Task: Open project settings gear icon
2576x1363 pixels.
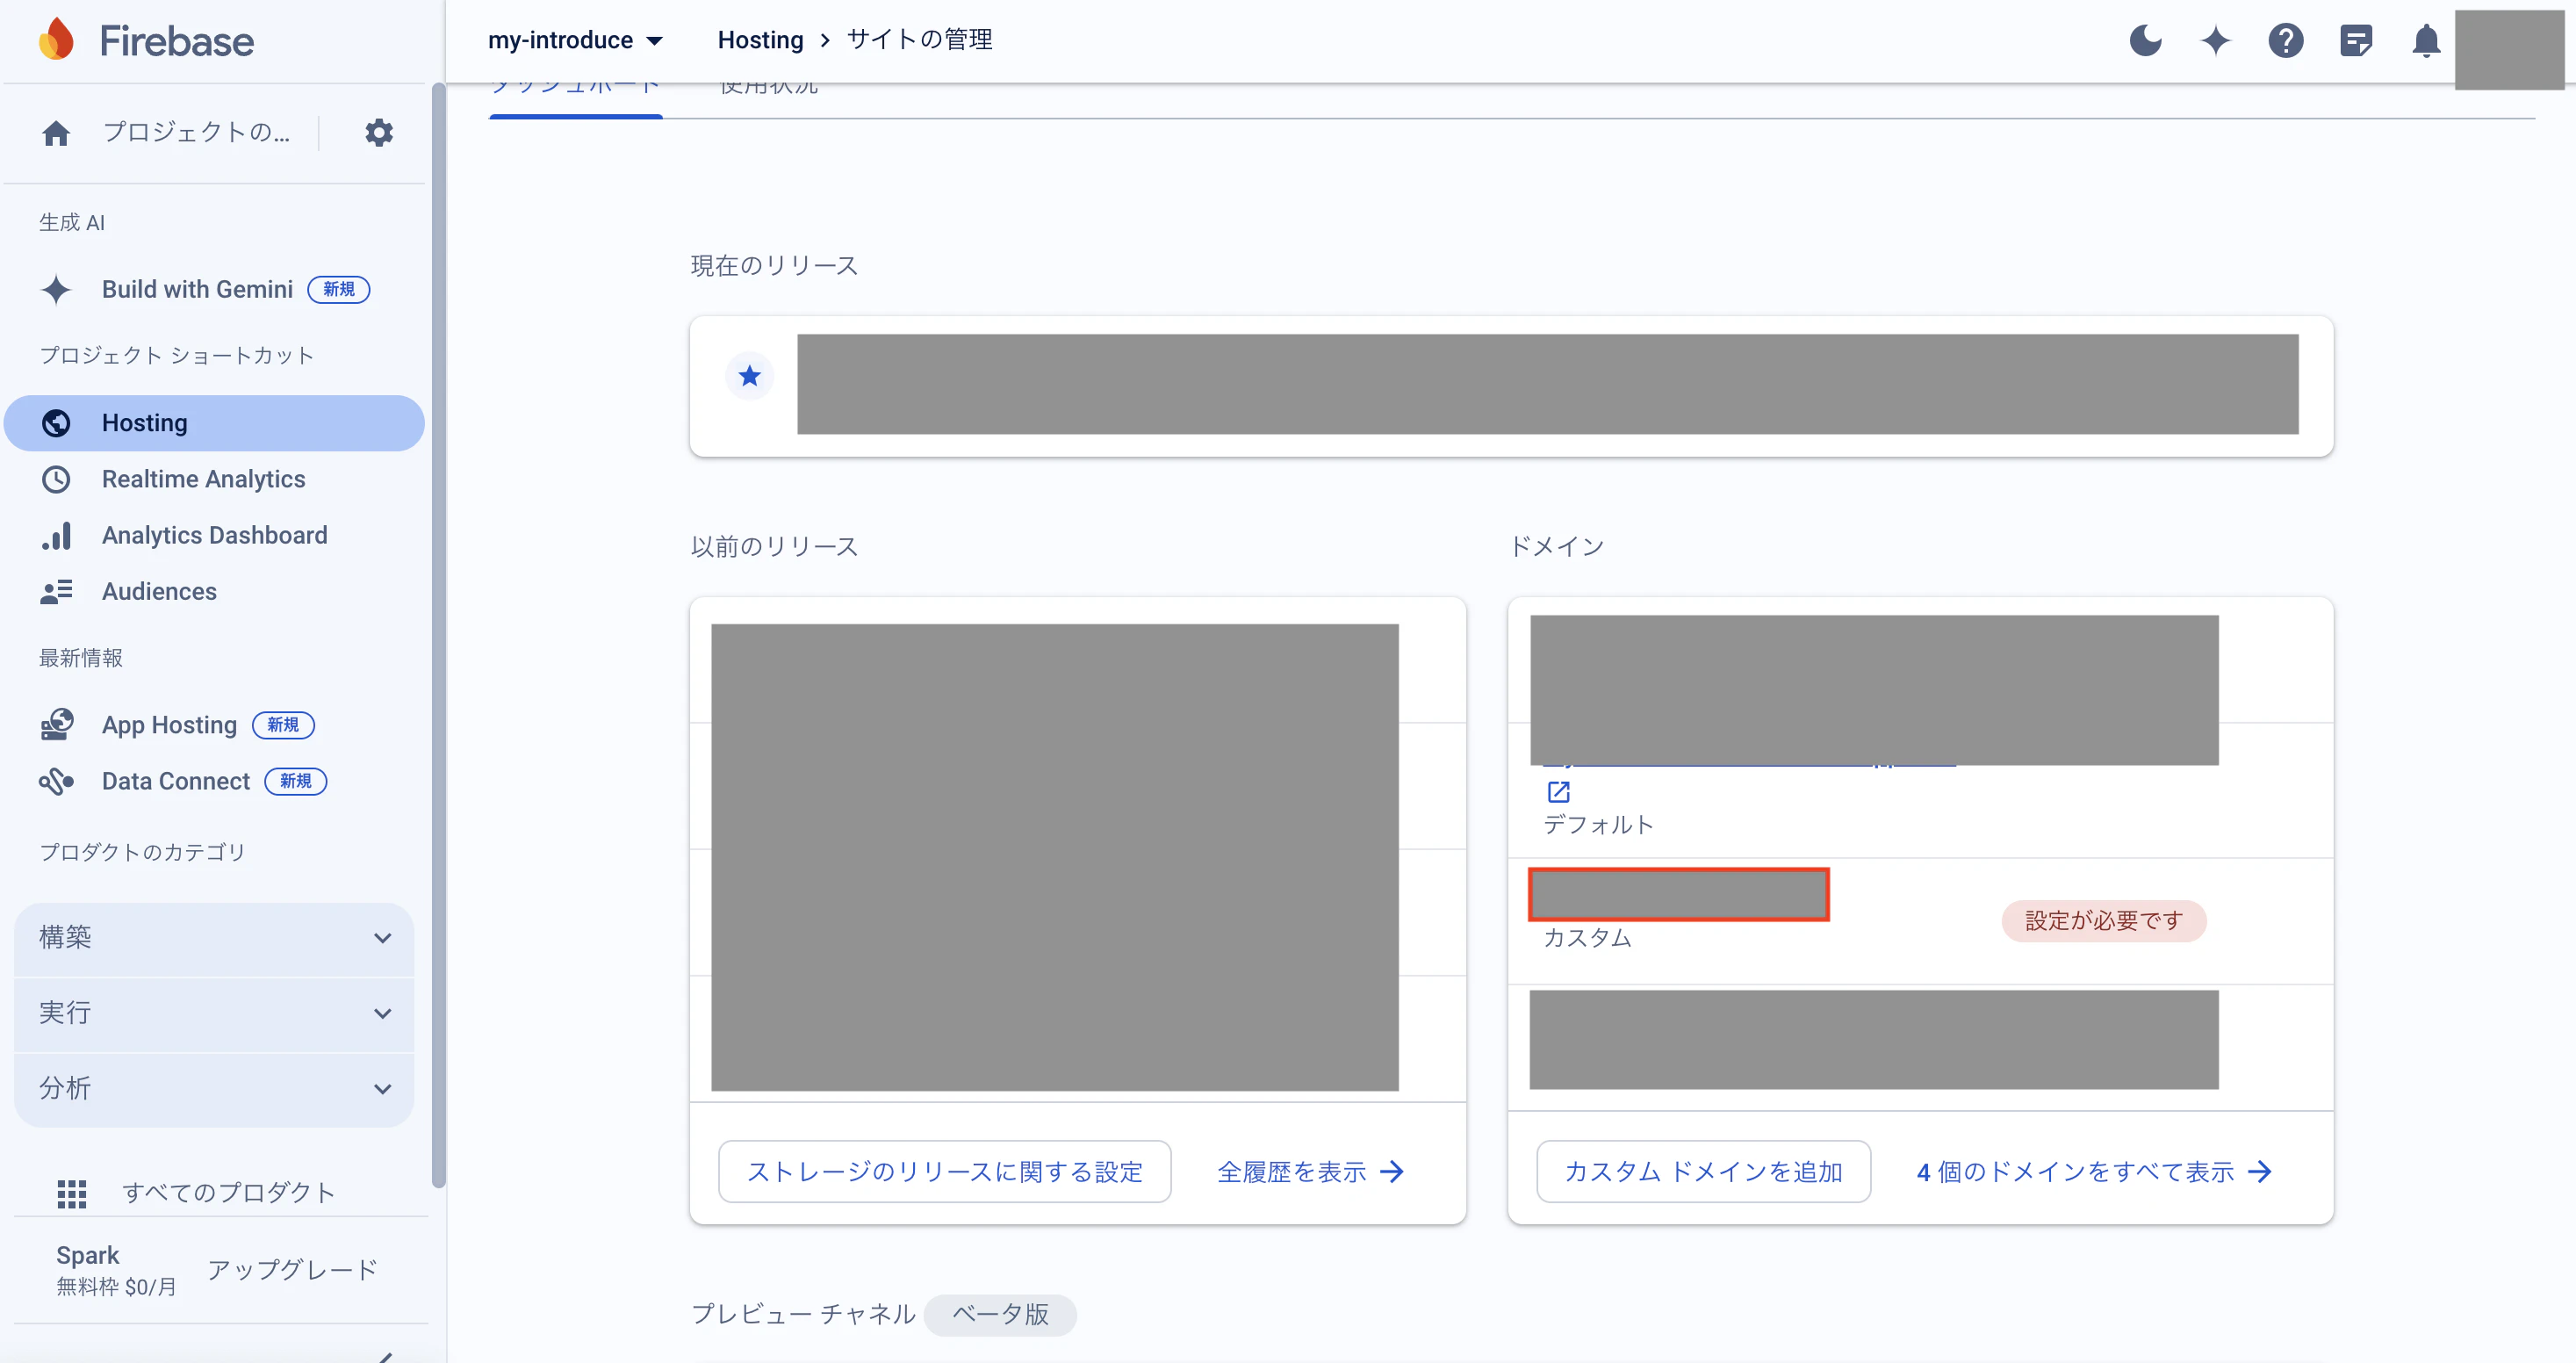Action: coord(378,132)
